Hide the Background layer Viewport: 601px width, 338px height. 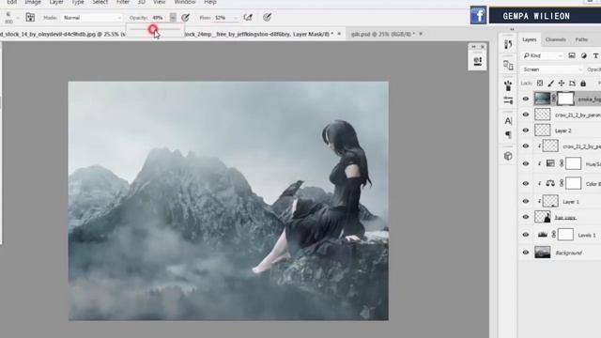526,253
